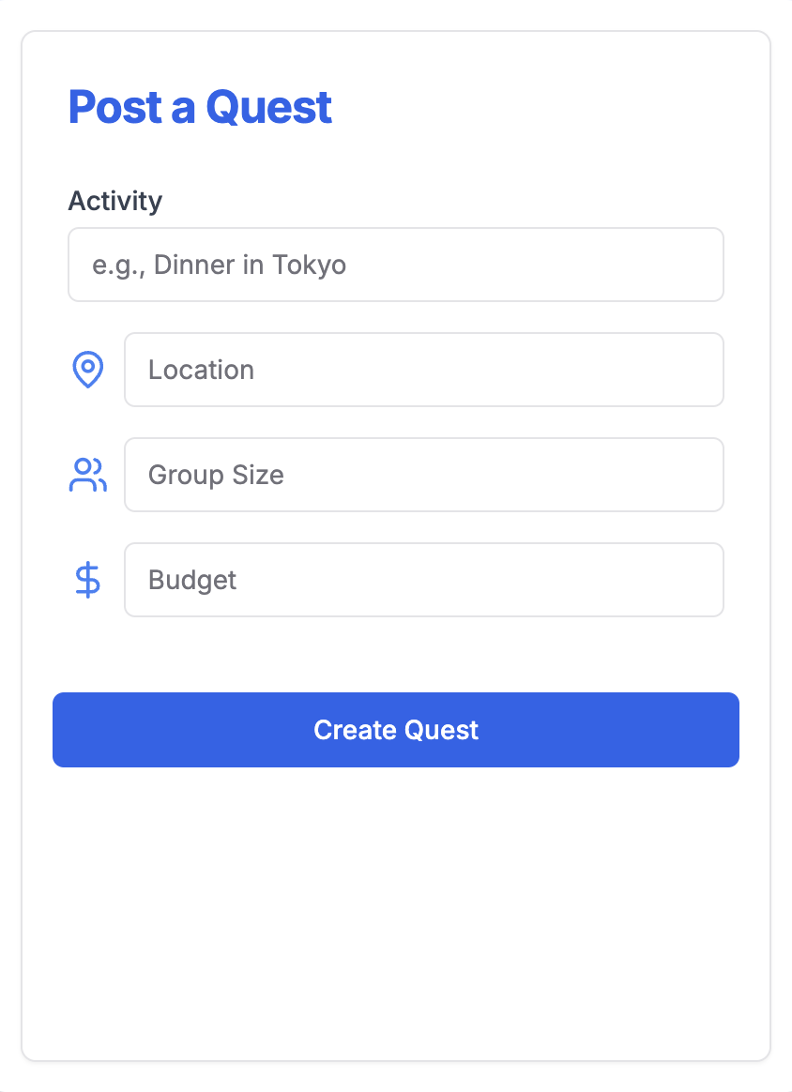
Task: Click the Group Size input field
Action: coord(424,475)
